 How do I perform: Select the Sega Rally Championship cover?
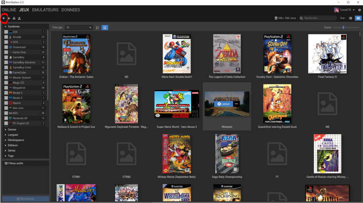click(227, 154)
